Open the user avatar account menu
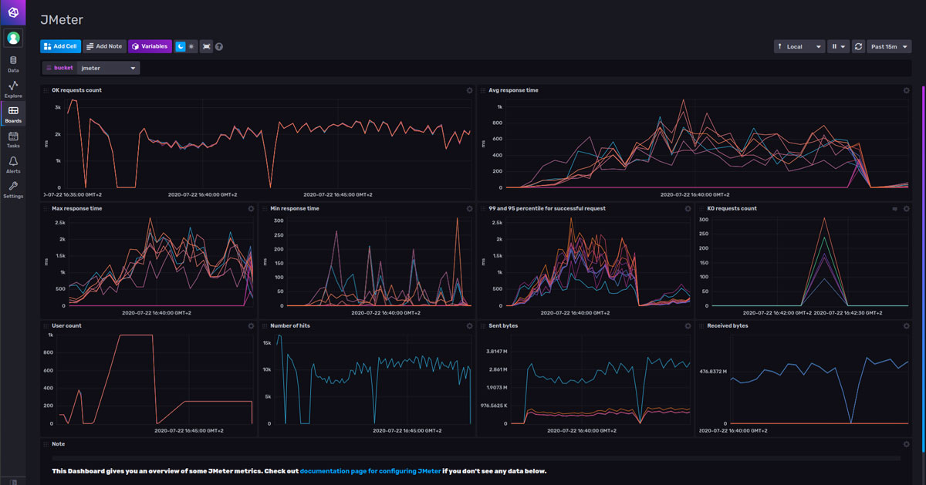The image size is (926, 485). pos(13,38)
